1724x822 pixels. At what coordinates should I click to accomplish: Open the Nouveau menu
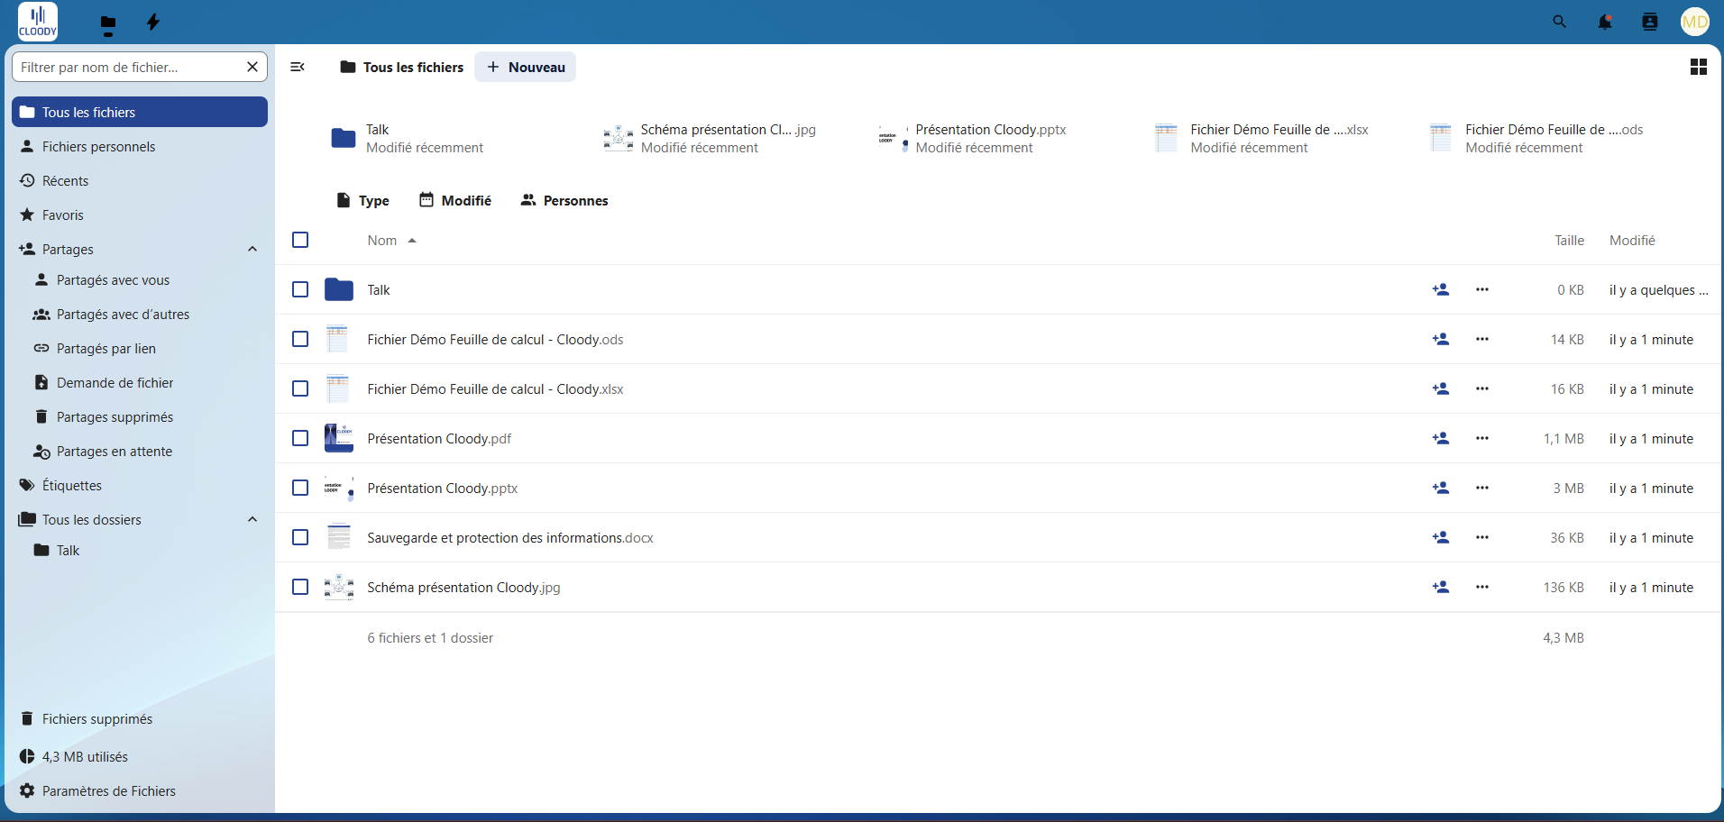[x=526, y=67]
